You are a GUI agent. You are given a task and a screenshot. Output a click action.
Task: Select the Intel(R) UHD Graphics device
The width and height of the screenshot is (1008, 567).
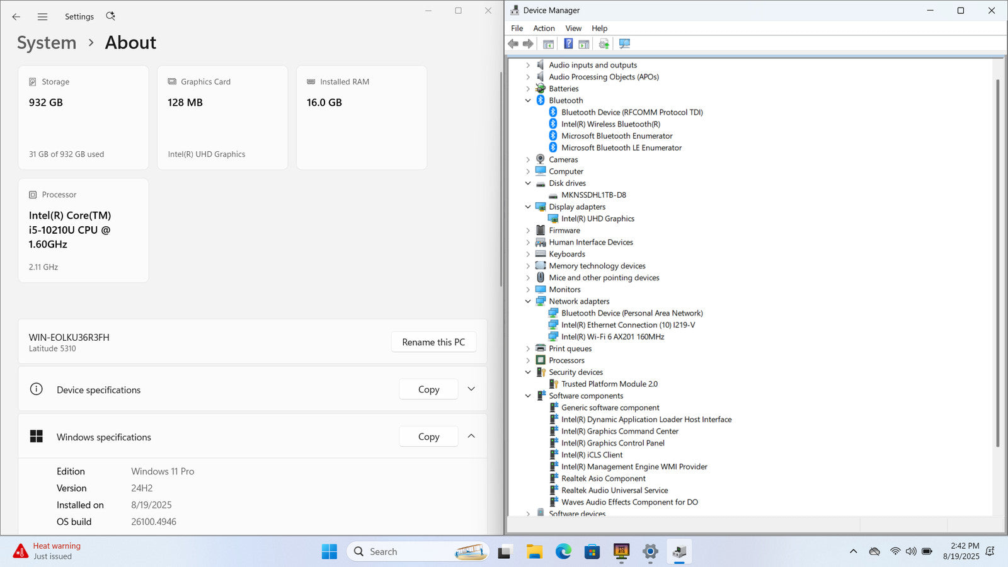pyautogui.click(x=597, y=219)
